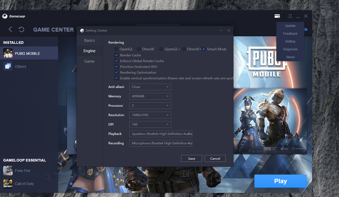Viewport: 339px width, 197px height.
Task: Choose Update from the dropdown menu
Action: tap(290, 26)
